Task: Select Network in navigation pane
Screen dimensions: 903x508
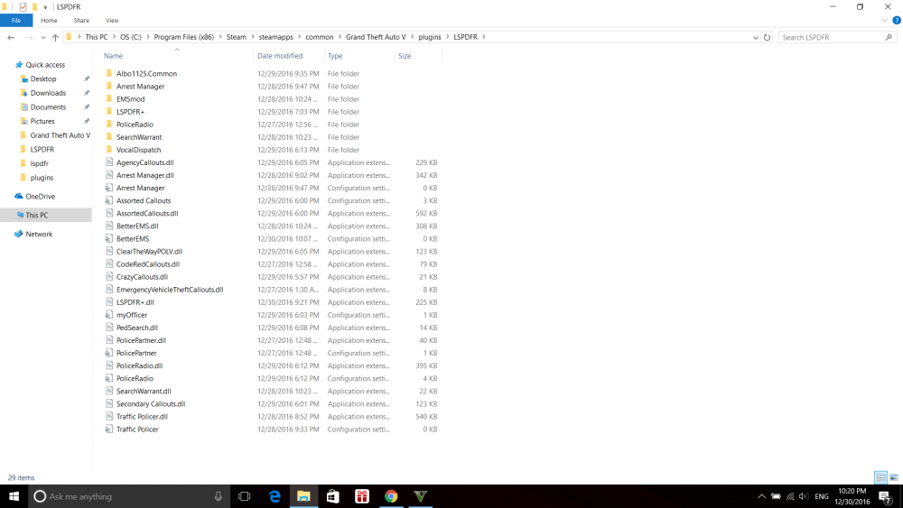Action: tap(39, 235)
